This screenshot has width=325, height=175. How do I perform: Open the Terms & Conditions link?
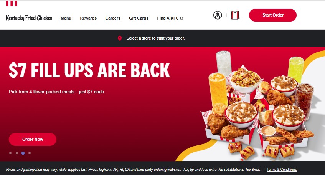coord(282,170)
